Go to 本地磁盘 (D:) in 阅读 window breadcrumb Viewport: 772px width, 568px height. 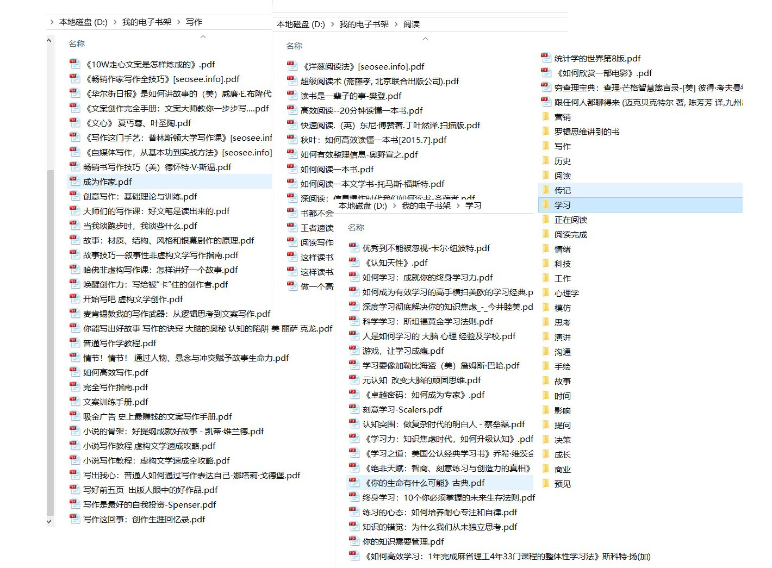[301, 24]
